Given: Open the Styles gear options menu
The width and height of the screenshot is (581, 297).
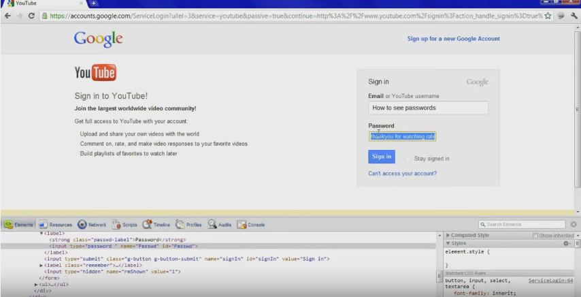Looking at the screenshot, I should click(567, 243).
